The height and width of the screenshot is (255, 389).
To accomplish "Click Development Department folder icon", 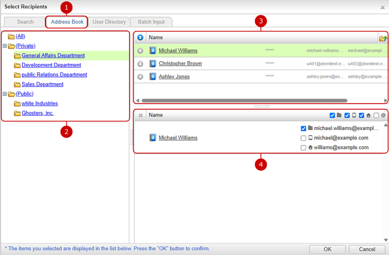I will pos(17,65).
